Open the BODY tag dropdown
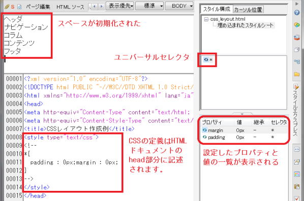Image resolution: width=304 pixels, height=201 pixels. 179,6
